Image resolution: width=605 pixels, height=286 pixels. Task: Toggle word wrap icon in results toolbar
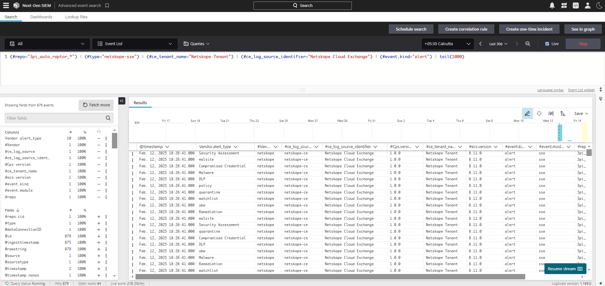pyautogui.click(x=551, y=113)
